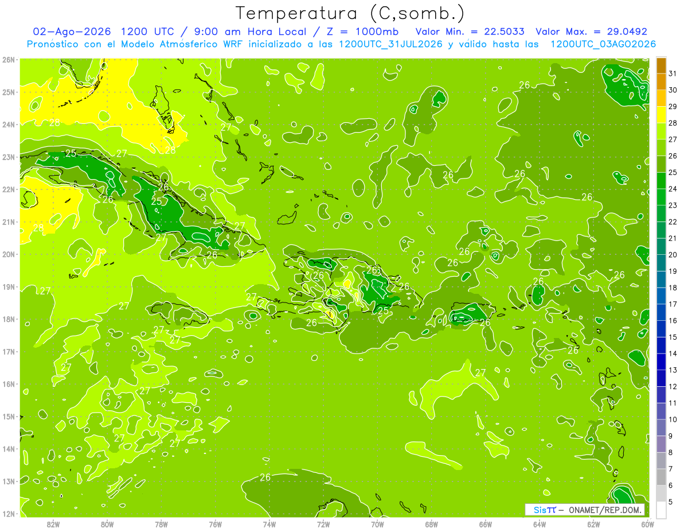688x532 pixels.
Task: Pick the teal legend band between 19 and 20
Action: point(661,263)
